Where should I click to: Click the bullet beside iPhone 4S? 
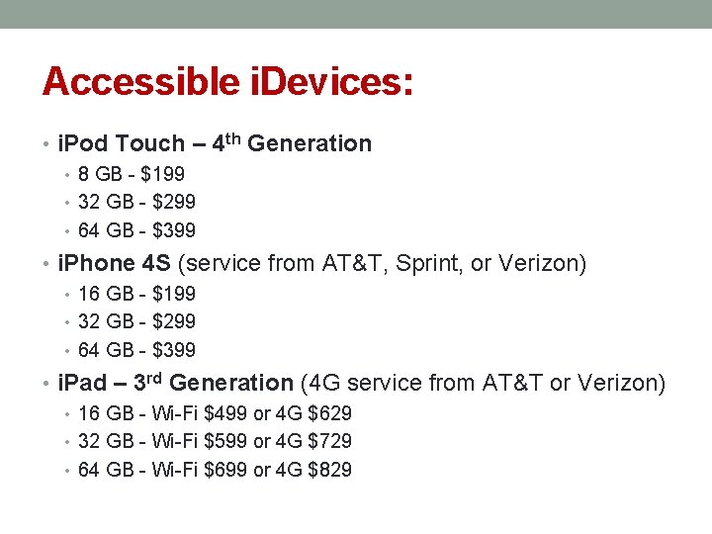(x=45, y=263)
